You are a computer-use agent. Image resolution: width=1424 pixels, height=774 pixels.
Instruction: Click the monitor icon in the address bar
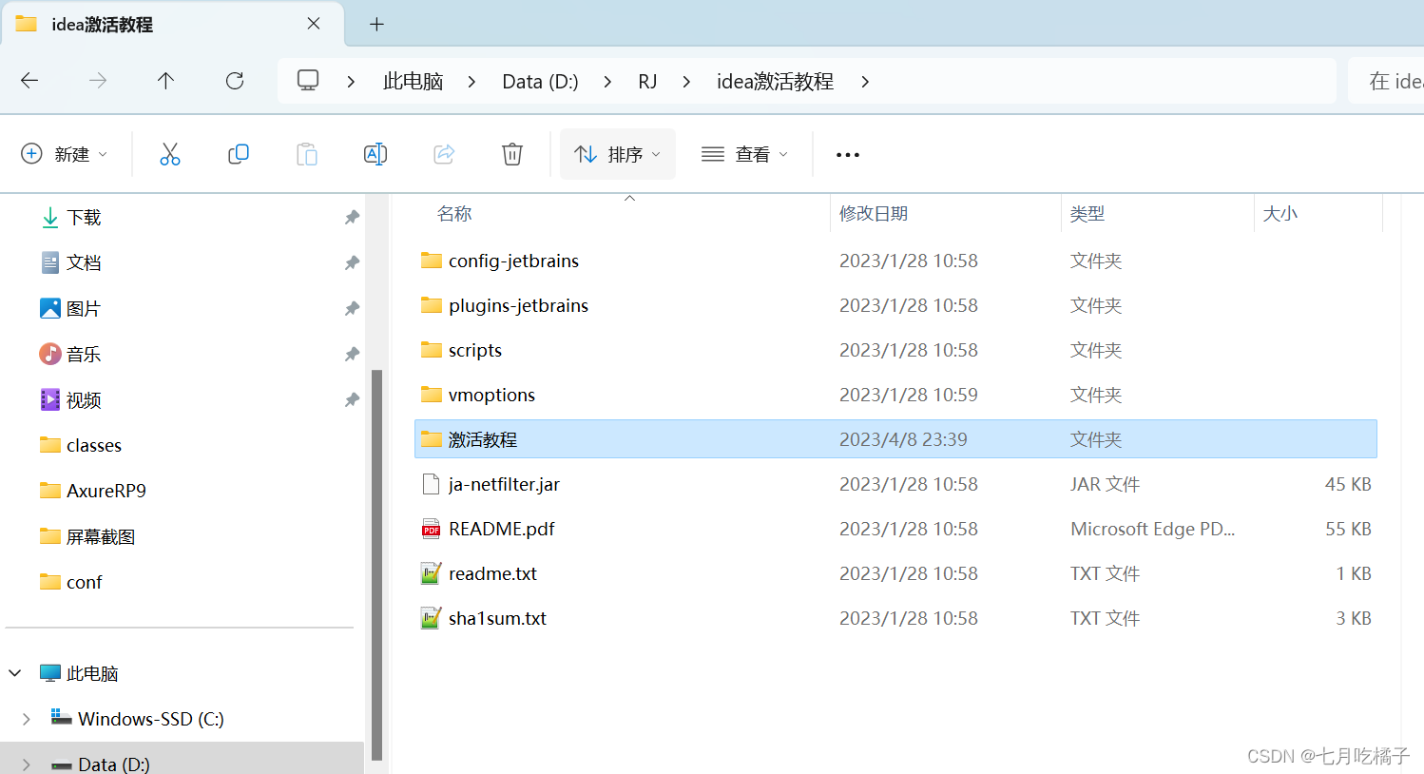point(308,81)
